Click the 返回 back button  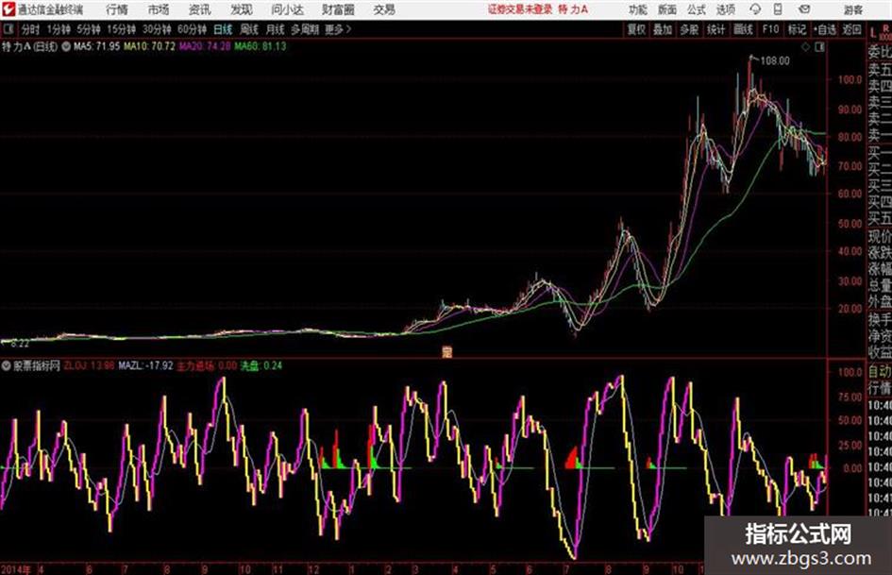pyautogui.click(x=851, y=29)
